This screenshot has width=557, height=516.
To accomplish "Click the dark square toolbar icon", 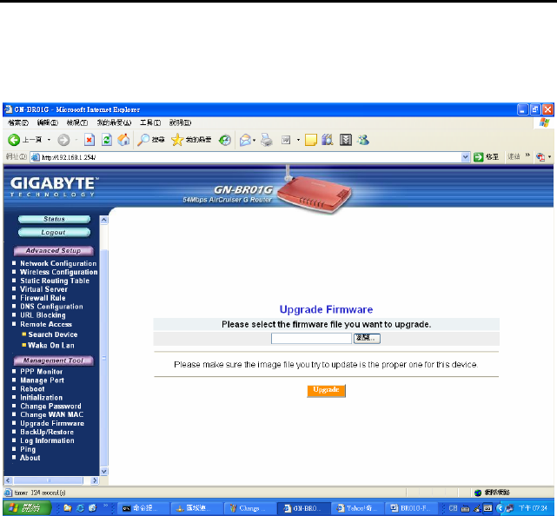I will 346,140.
